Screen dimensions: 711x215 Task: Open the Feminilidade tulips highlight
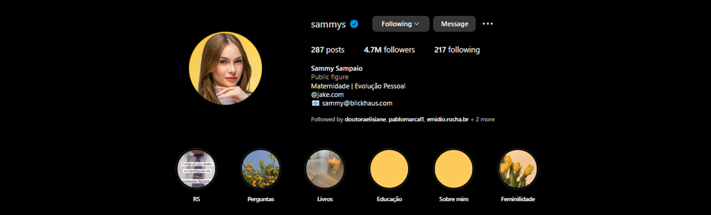518,169
